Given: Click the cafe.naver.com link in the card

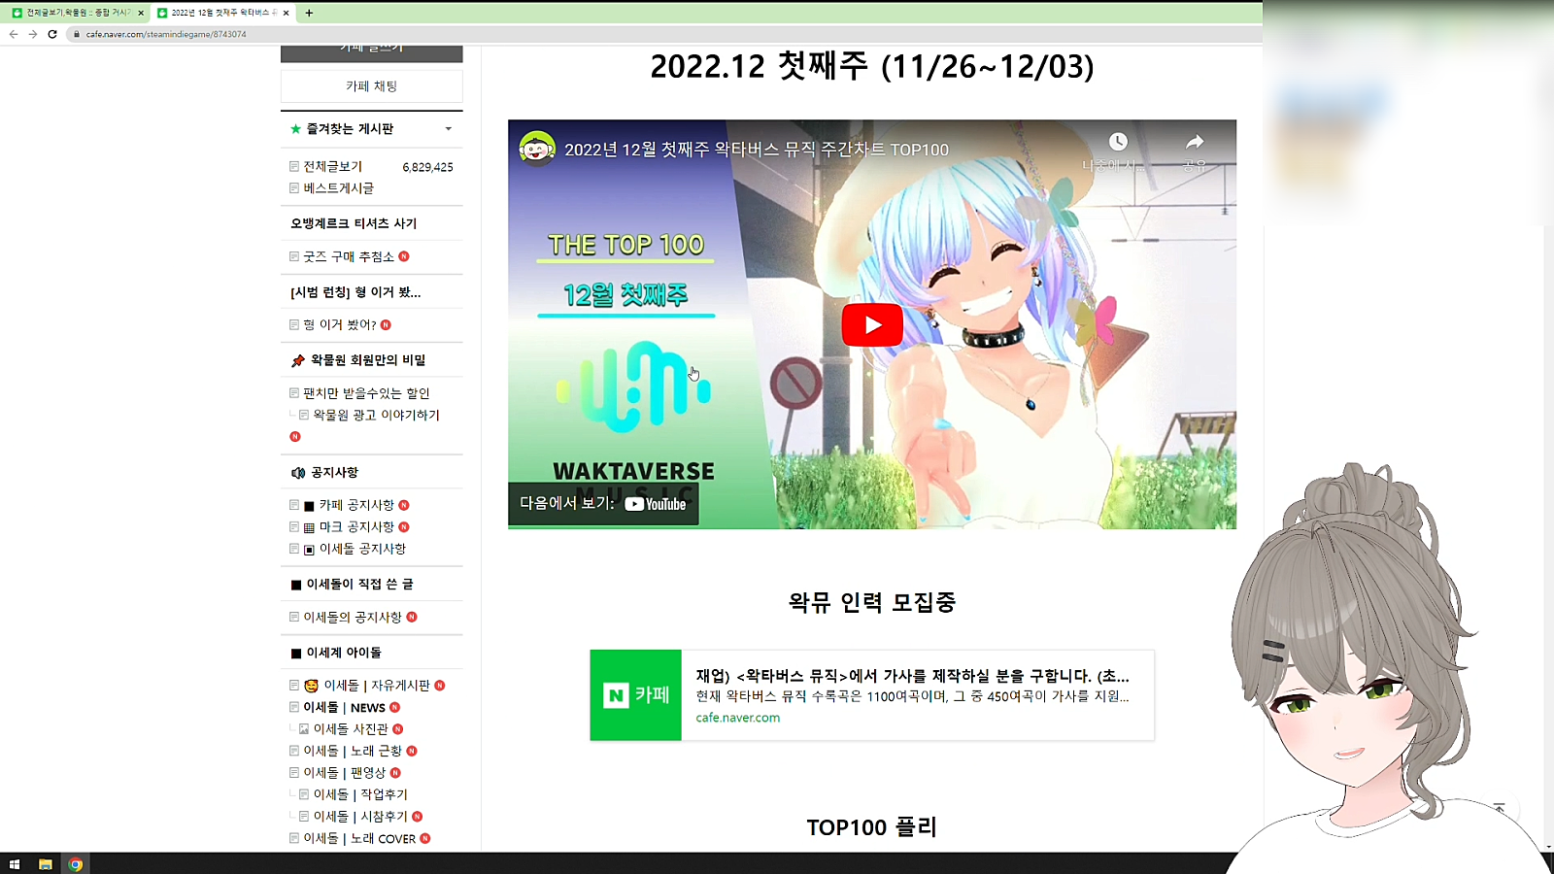Looking at the screenshot, I should [738, 718].
